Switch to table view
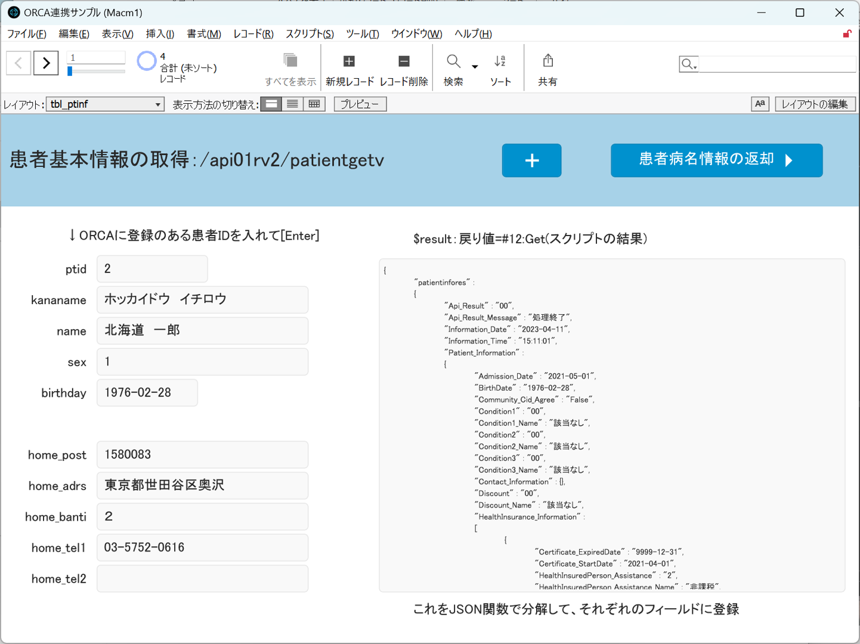This screenshot has width=860, height=644. click(x=314, y=104)
